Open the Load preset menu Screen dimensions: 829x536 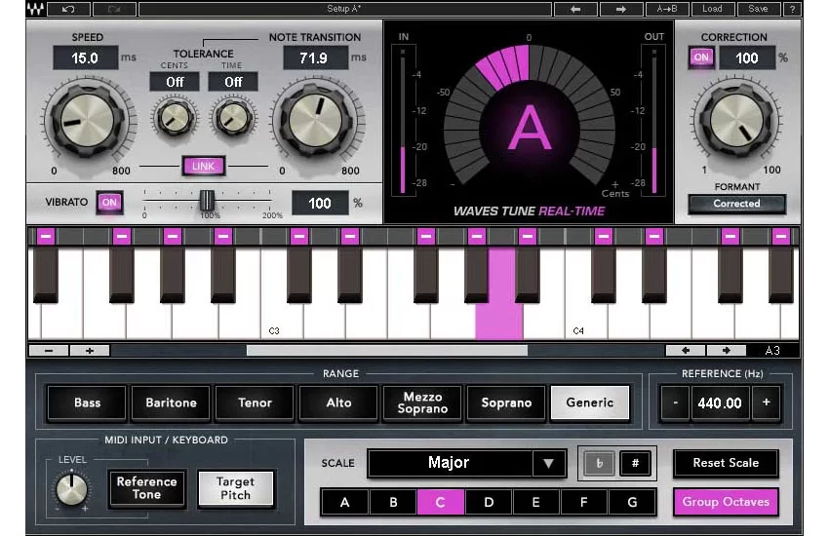(x=712, y=9)
